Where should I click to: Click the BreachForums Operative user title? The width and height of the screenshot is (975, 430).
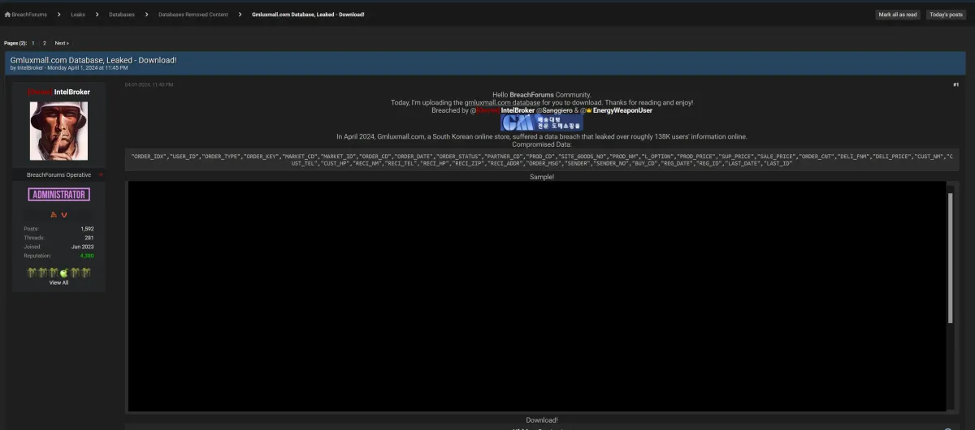[58, 174]
